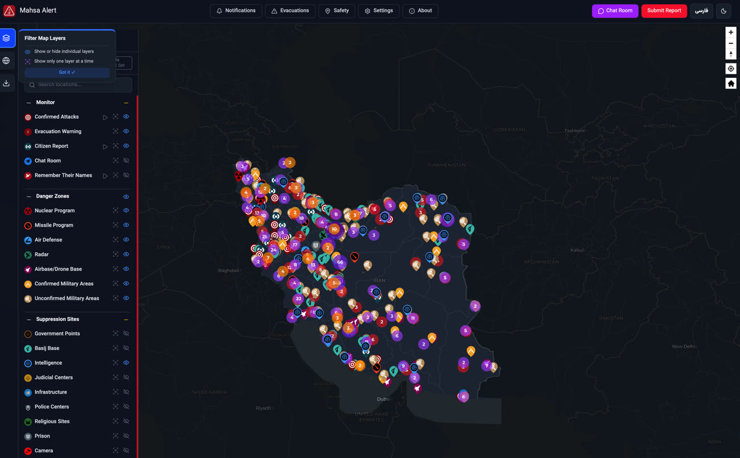Click the Mahsa Alert logo icon
The width and height of the screenshot is (740, 458).
point(9,11)
